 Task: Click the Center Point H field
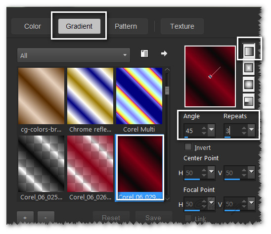(193, 173)
